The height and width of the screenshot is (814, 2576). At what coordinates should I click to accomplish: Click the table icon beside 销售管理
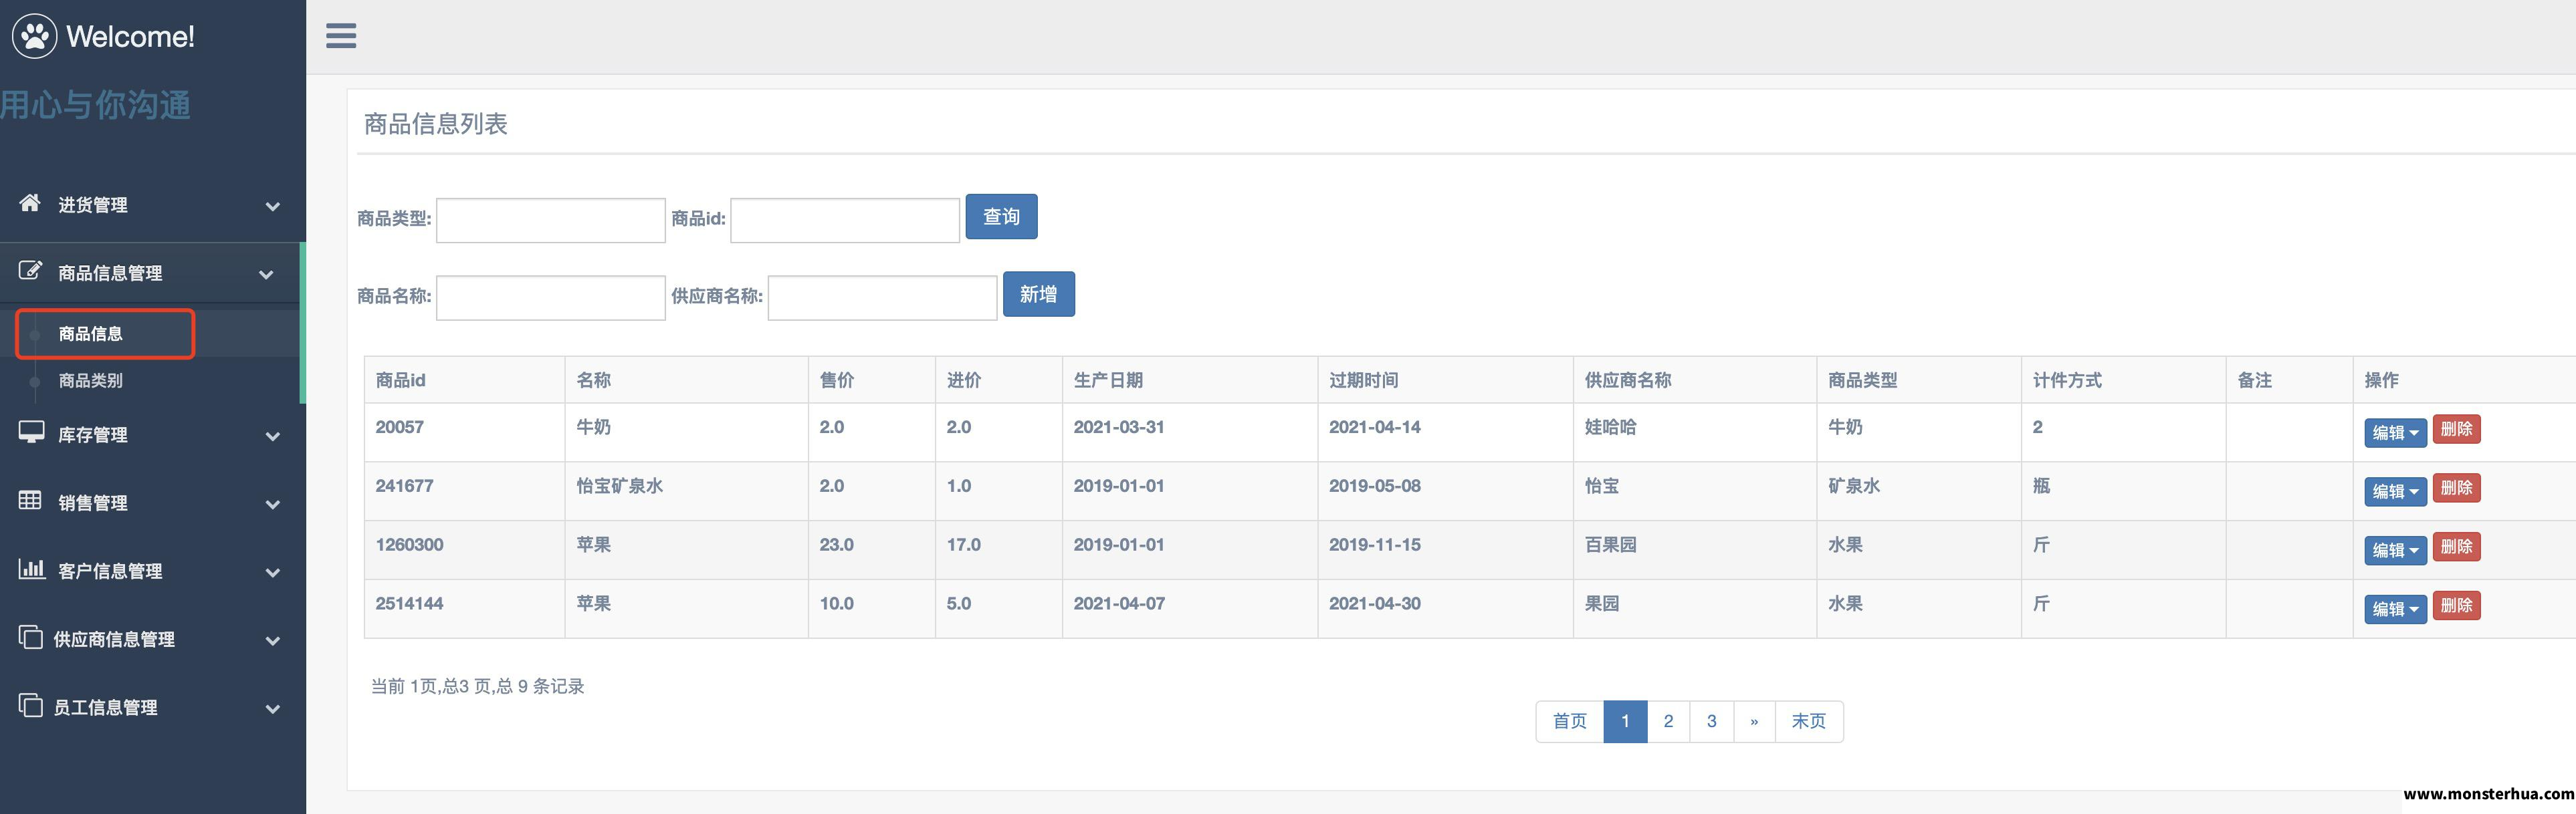pyautogui.click(x=30, y=501)
